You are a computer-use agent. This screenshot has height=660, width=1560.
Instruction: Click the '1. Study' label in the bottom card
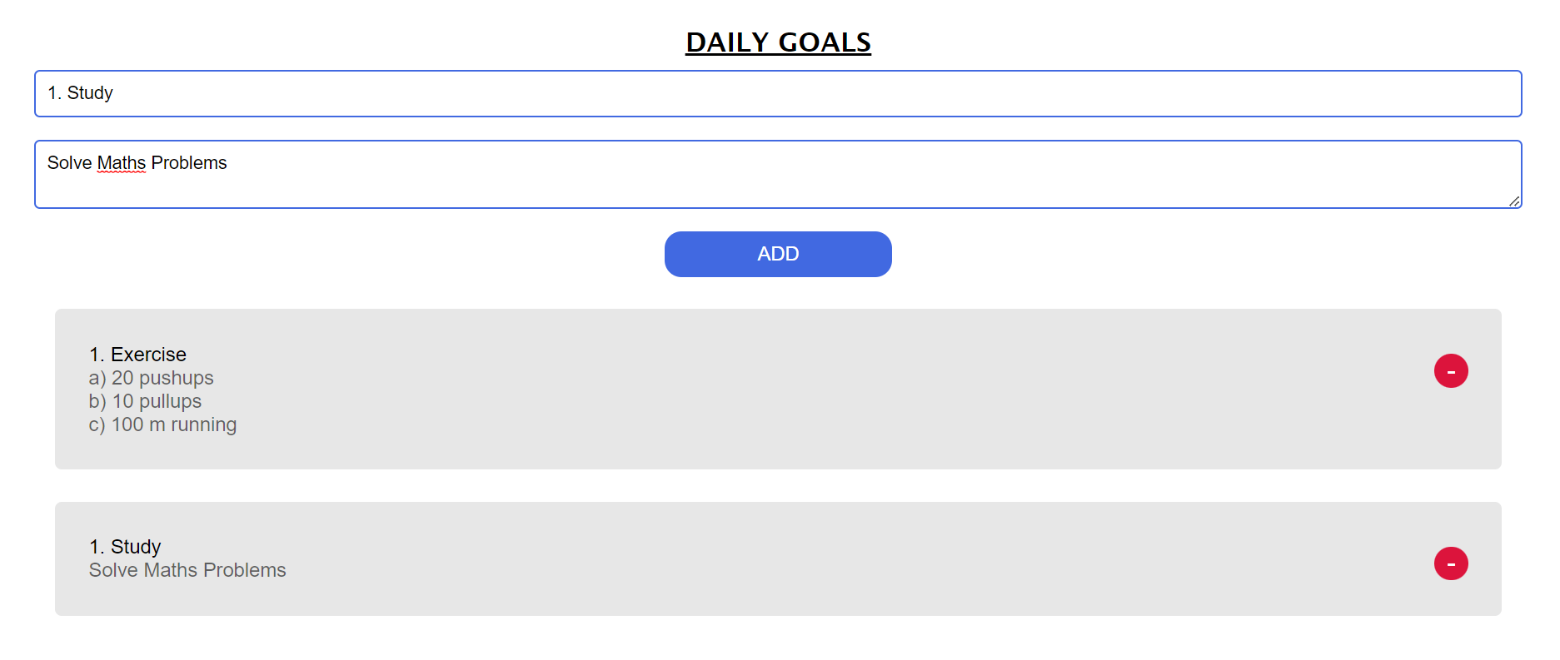(x=124, y=547)
